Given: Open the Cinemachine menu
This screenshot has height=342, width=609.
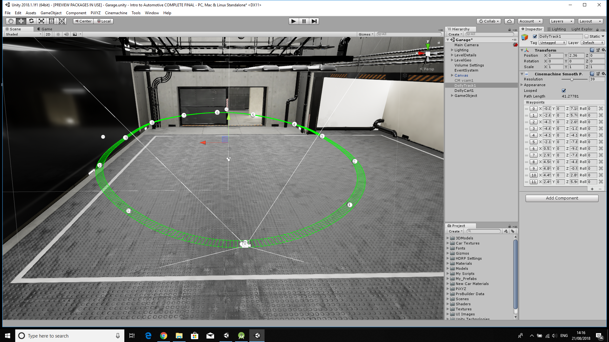Looking at the screenshot, I should 116,13.
